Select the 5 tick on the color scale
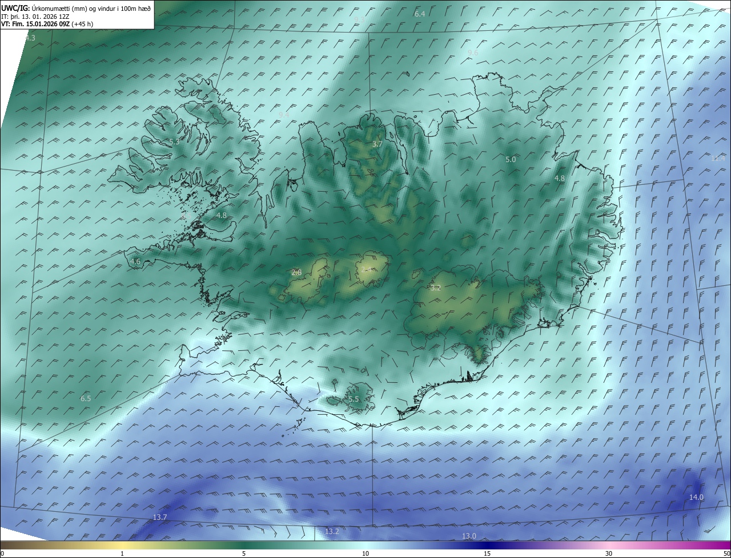Viewport: 731px width, 558px height. point(244,553)
